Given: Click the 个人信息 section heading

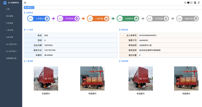Looking at the screenshot, I should coord(30,30).
